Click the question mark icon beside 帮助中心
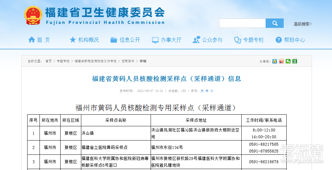 pos(279,40)
